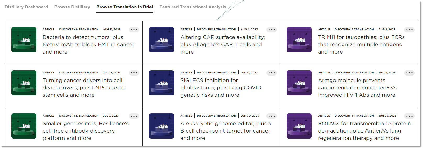Switch to the Distillery Dashboard tab

click(x=26, y=7)
